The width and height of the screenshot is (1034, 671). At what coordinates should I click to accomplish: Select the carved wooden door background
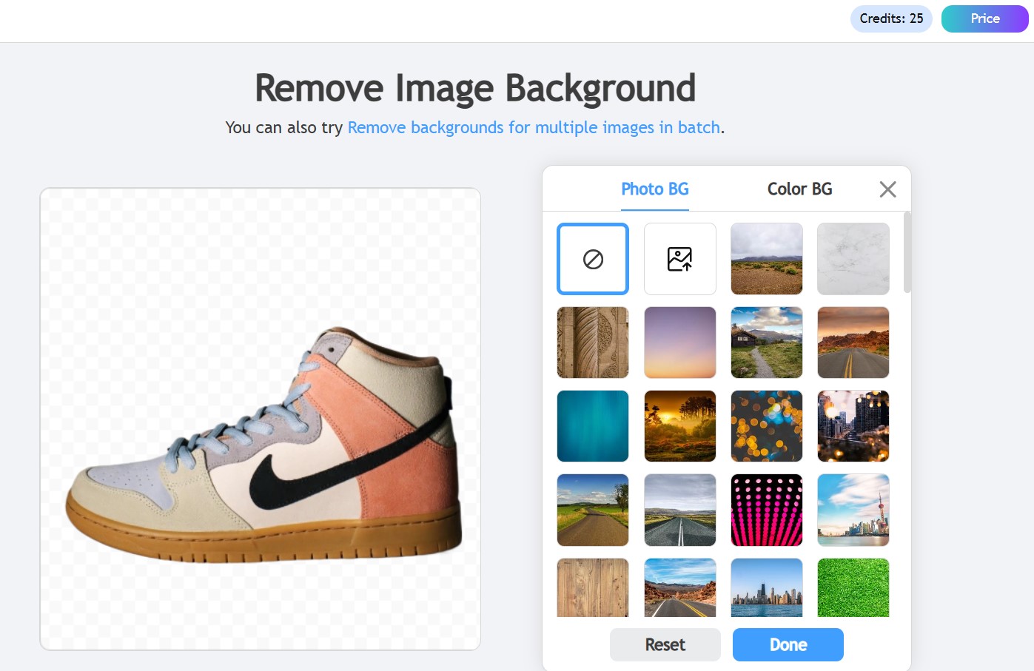point(593,343)
